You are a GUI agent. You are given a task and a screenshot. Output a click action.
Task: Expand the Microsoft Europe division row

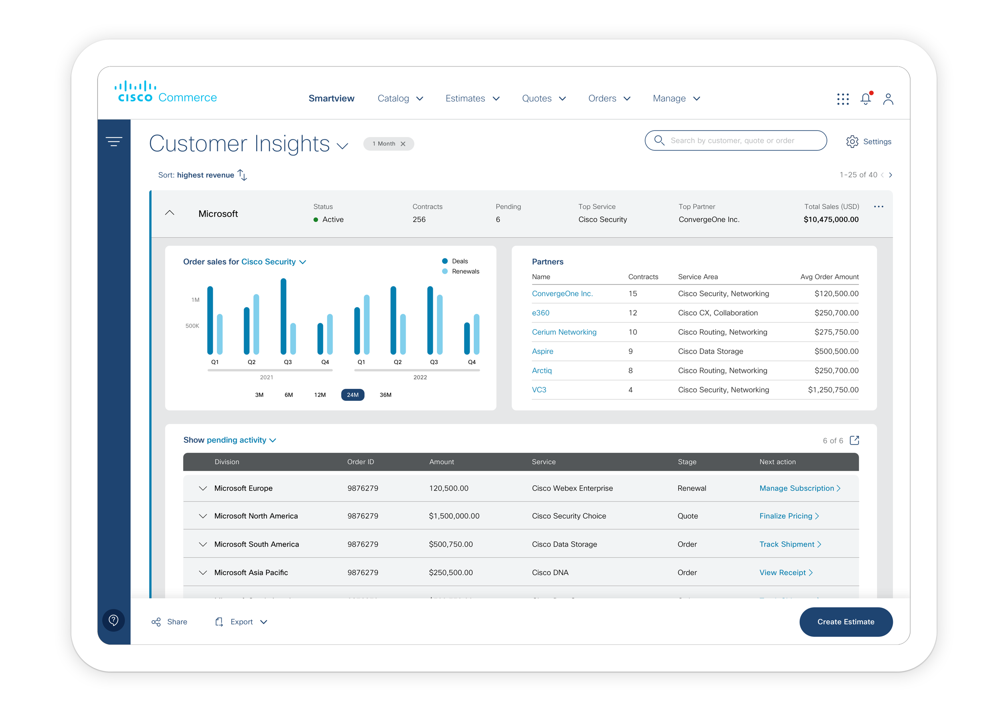pyautogui.click(x=203, y=488)
